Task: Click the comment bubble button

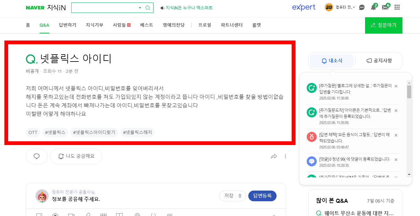Action: click(x=36, y=156)
